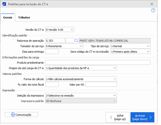Select the Gerais tab
Viewport: 161px width, 125px height.
pyautogui.click(x=8, y=17)
